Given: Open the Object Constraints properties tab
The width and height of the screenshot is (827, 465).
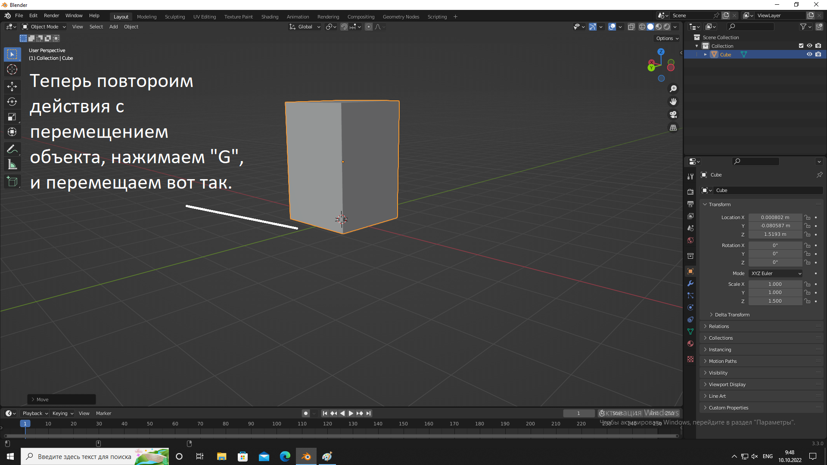Looking at the screenshot, I should click(x=690, y=319).
